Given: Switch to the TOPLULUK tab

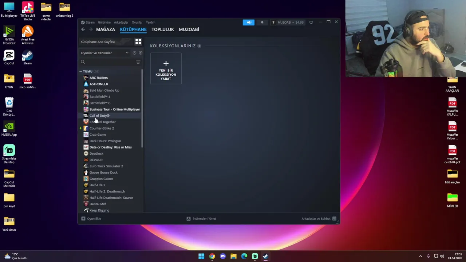Looking at the screenshot, I should pos(163,29).
